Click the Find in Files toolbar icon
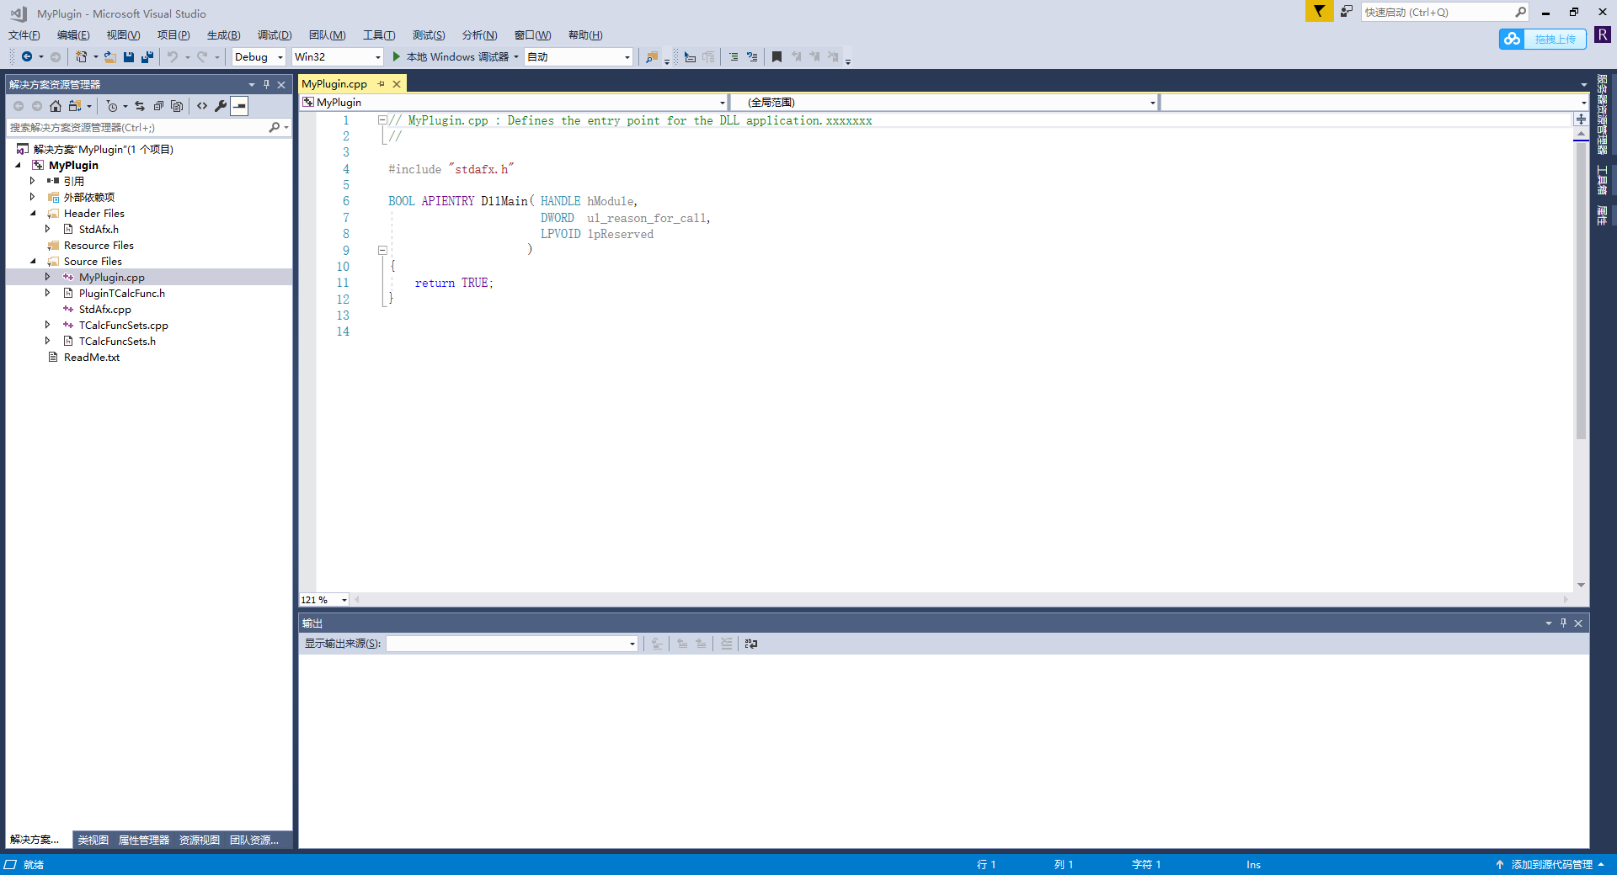Viewport: 1617px width, 875px height. click(652, 57)
